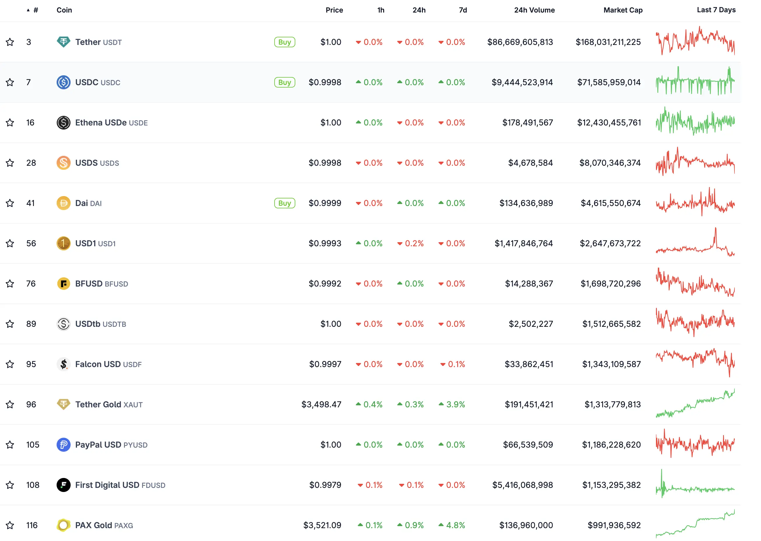Screen dimensions: 761x541
Task: Click the 7d column header
Action: 463,10
